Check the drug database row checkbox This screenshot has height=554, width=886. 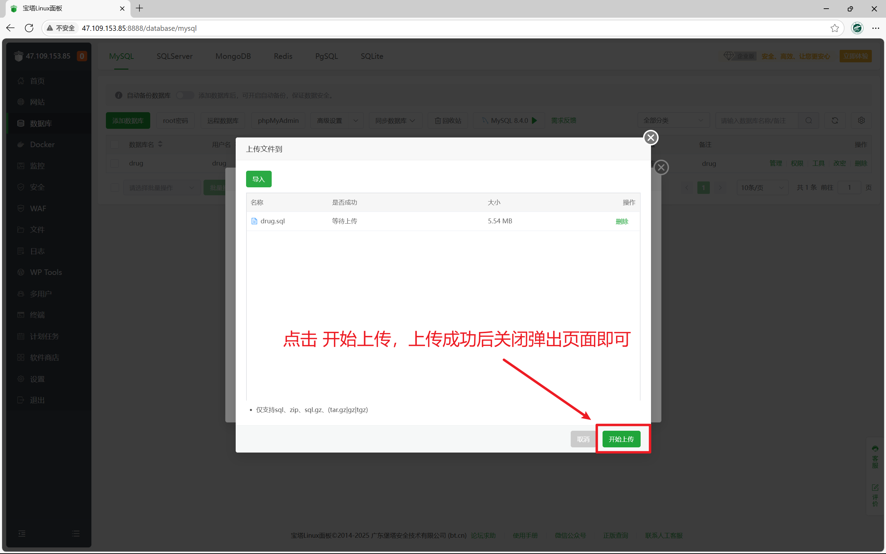[x=115, y=163]
